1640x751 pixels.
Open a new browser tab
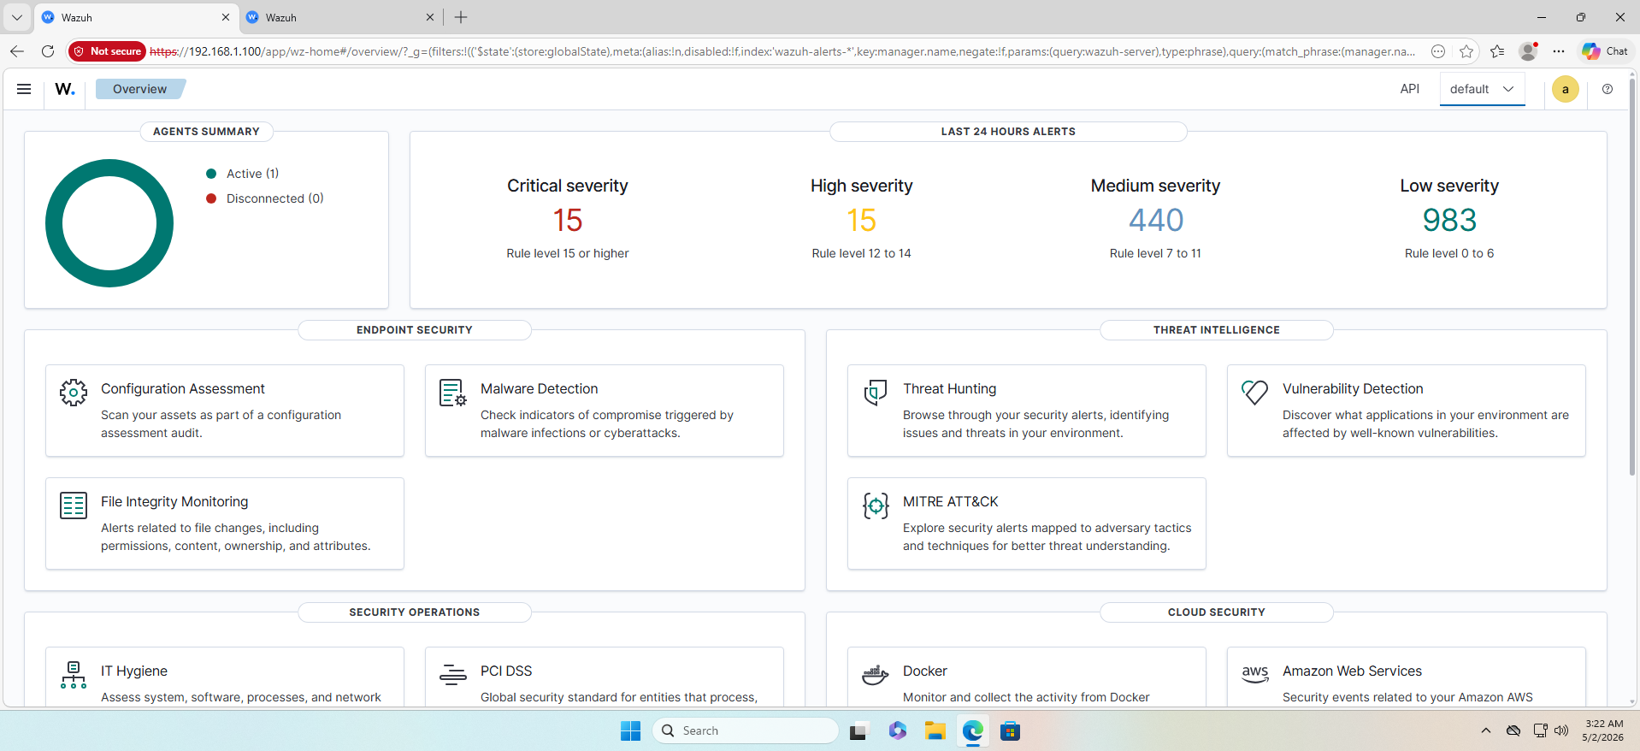coord(461,17)
